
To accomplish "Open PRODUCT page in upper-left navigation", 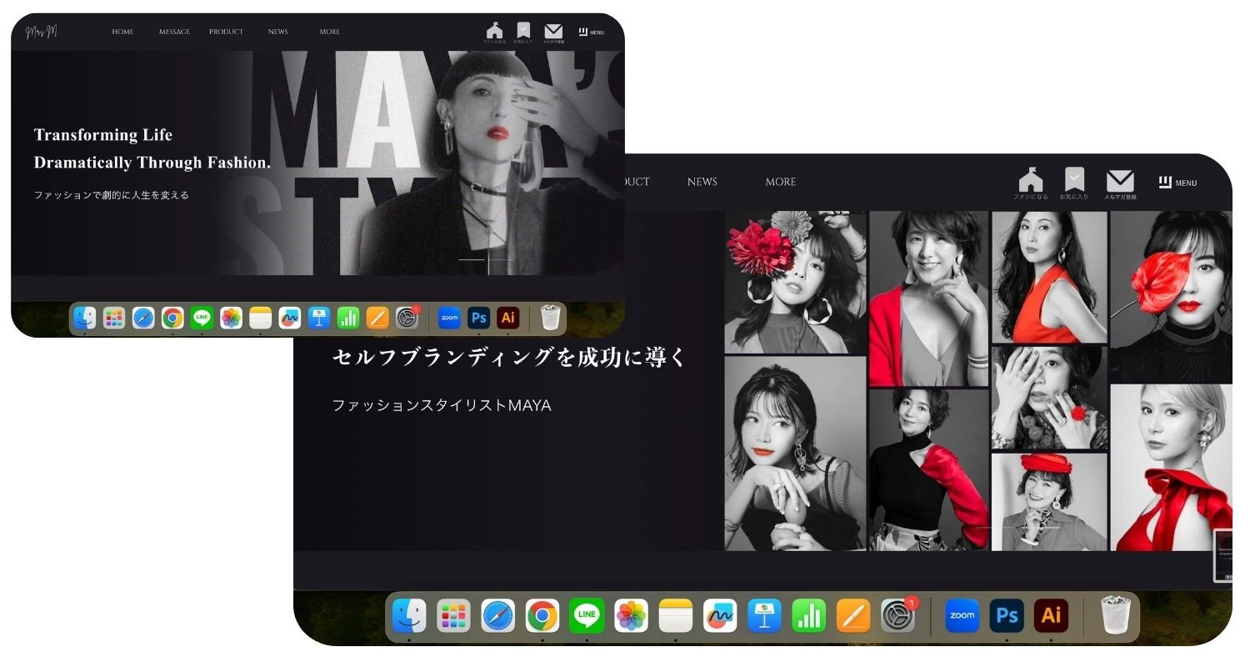I will pos(226,32).
